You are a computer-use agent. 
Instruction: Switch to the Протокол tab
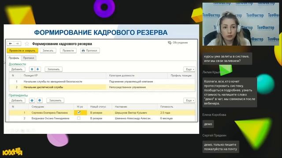coord(29,58)
